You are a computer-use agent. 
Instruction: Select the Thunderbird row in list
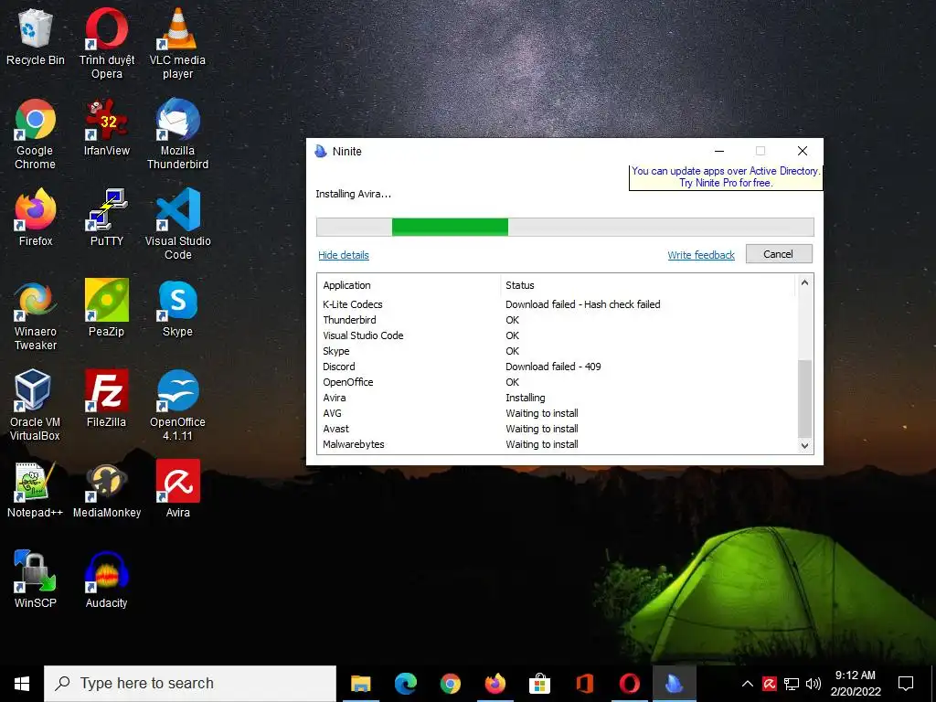[558, 320]
